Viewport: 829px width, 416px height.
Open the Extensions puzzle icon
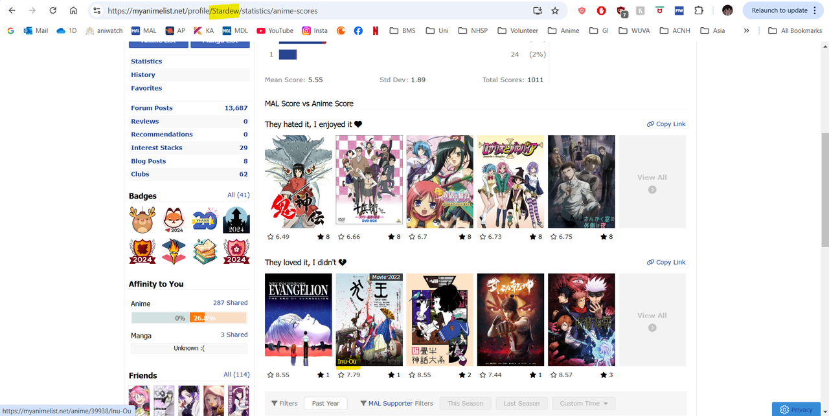699,10
